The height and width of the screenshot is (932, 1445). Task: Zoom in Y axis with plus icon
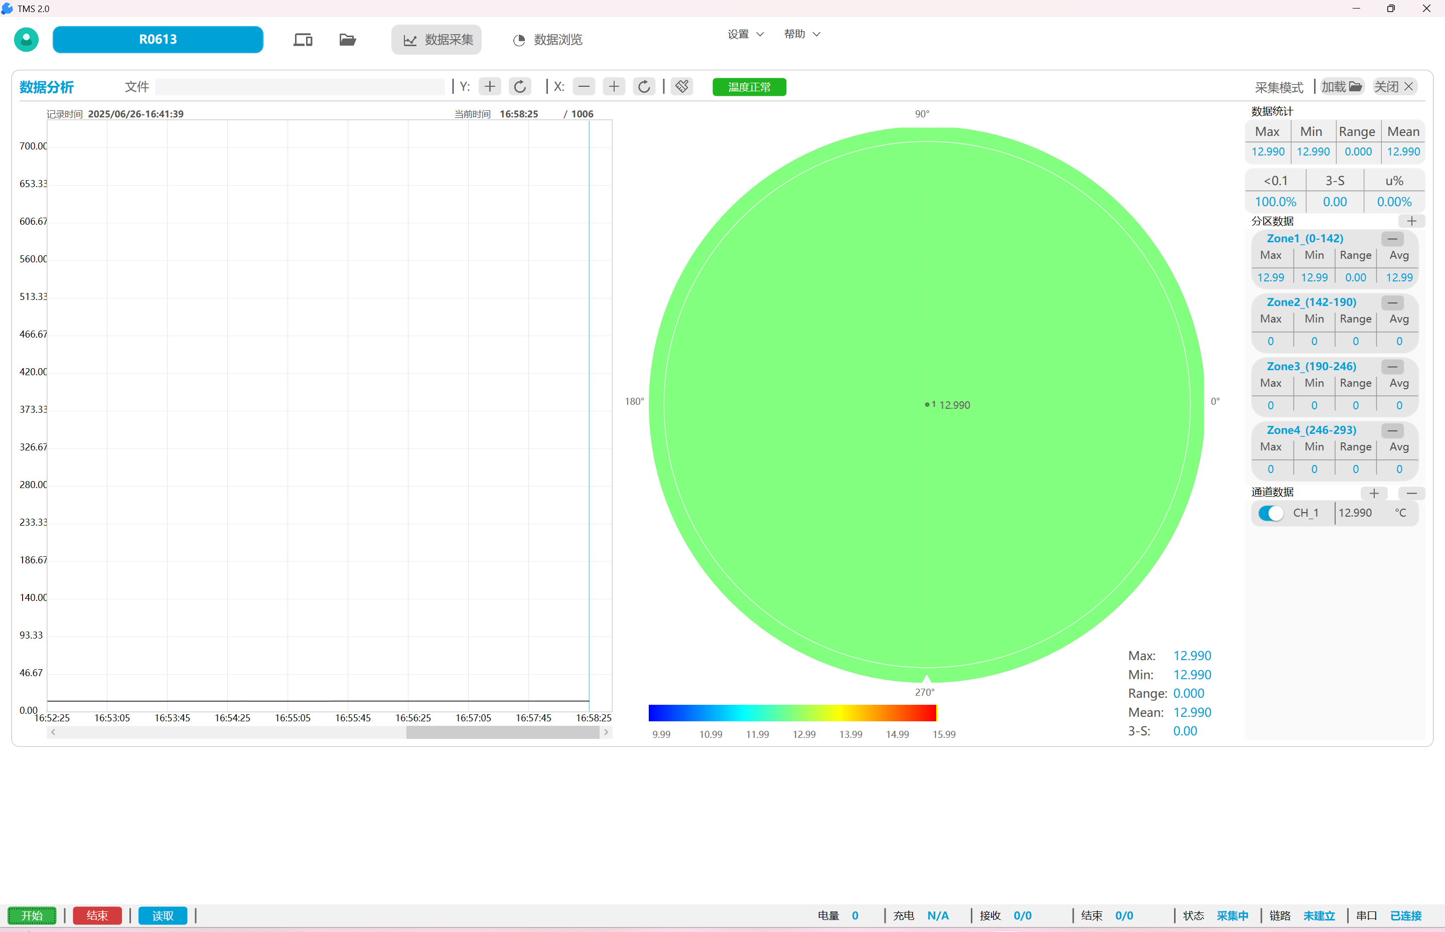[490, 87]
